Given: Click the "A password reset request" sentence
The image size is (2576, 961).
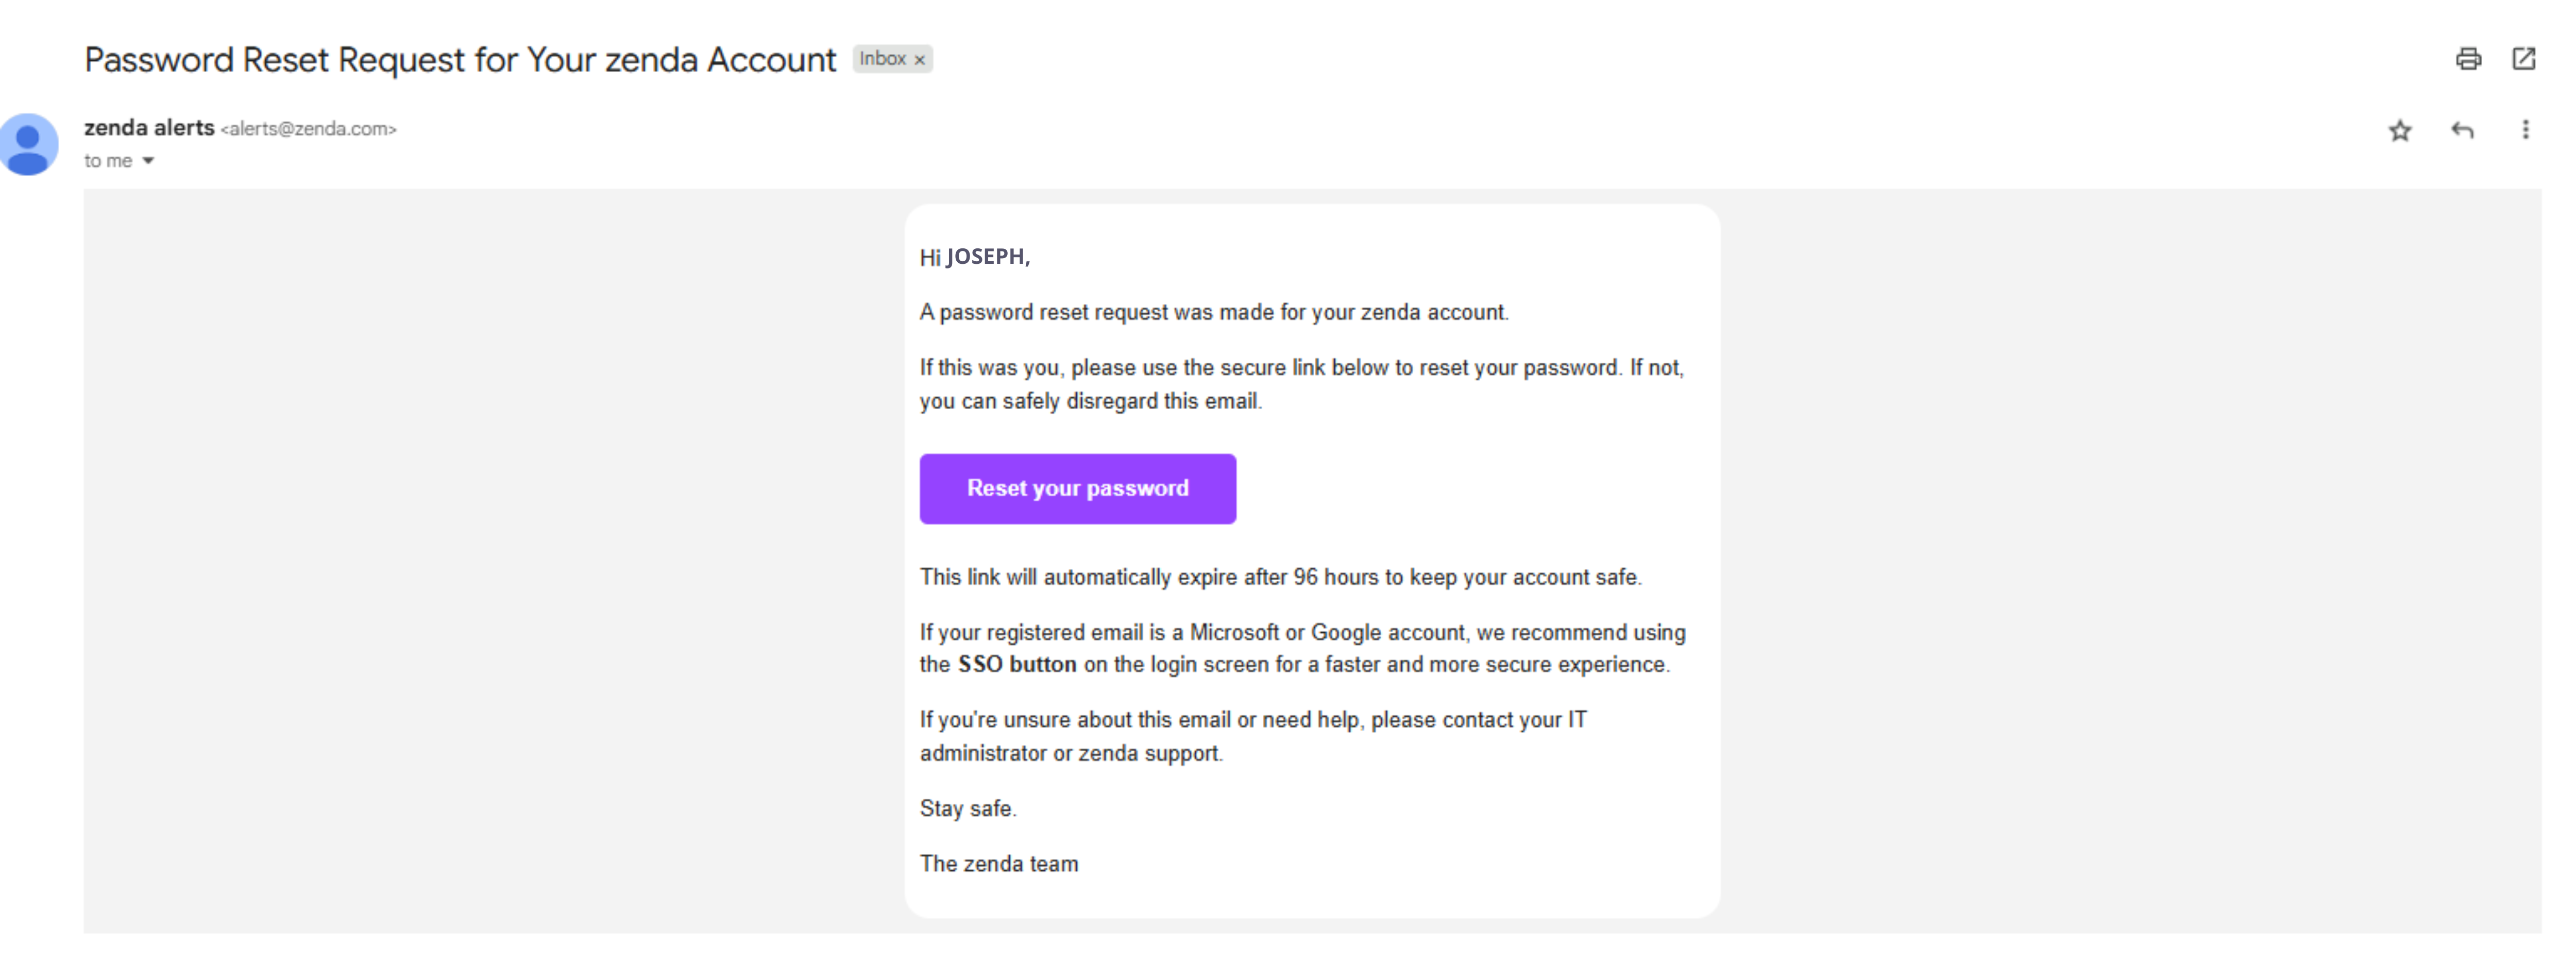Looking at the screenshot, I should (1213, 313).
